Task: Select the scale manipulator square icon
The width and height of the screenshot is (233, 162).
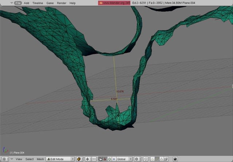Action: click(114, 159)
